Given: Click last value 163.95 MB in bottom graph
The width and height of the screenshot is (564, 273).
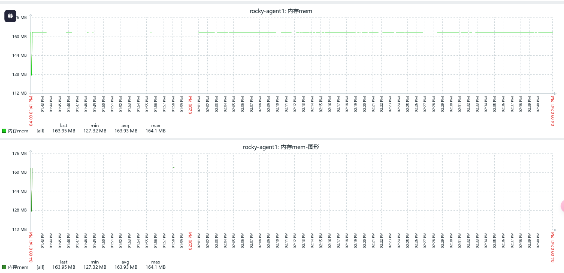Looking at the screenshot, I should click(64, 267).
